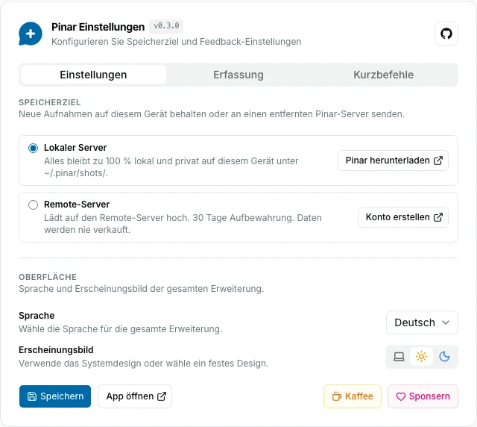Click the SPEICHERZIEL section heading
This screenshot has width=477, height=427.
[x=50, y=102]
